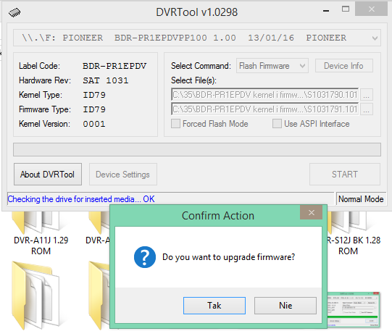Image resolution: width=392 pixels, height=331 pixels.
Task: Open the R-S12J BK 1.28 ROM folder
Action: coord(354,233)
